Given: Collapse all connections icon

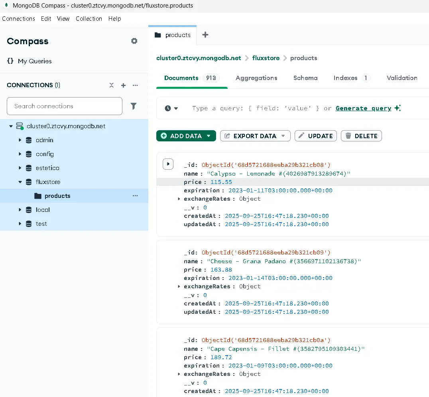Looking at the screenshot, I should [111, 85].
